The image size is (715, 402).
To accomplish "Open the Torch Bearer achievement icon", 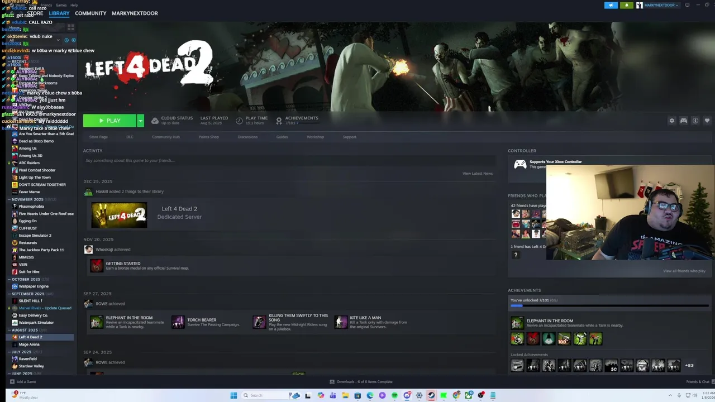I will pyautogui.click(x=178, y=322).
